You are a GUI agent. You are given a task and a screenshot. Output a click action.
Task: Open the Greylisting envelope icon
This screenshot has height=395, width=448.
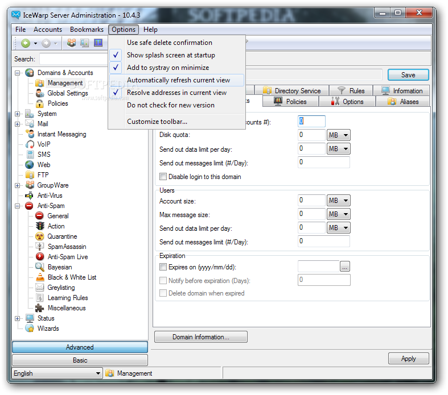[x=40, y=288]
